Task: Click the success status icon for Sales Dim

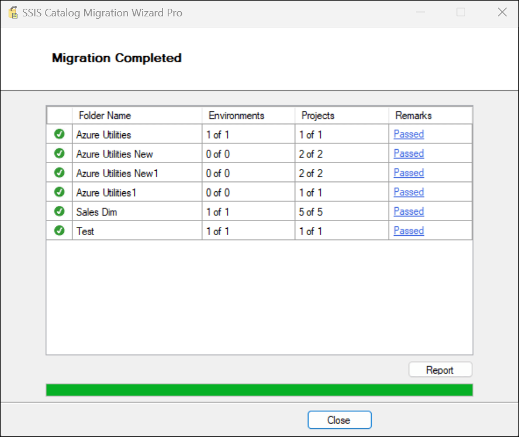Action: pyautogui.click(x=59, y=211)
